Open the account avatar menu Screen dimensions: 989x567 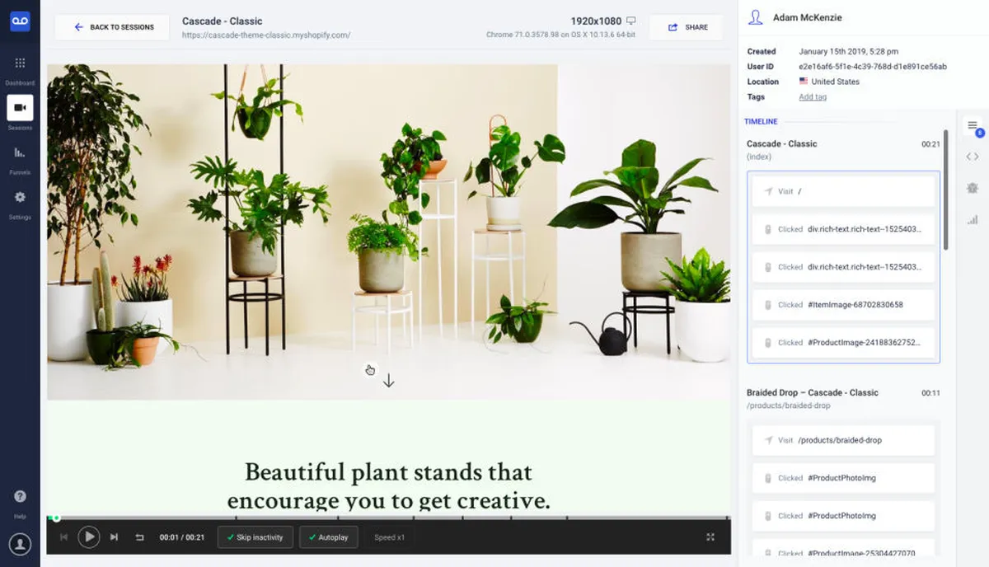point(20,544)
